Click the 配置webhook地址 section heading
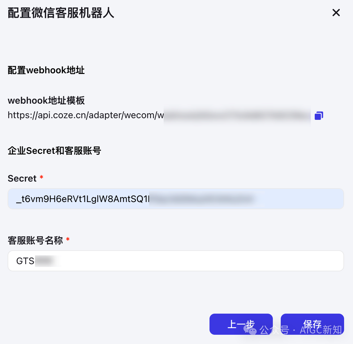Screen dimensions: 353x344 point(46,70)
